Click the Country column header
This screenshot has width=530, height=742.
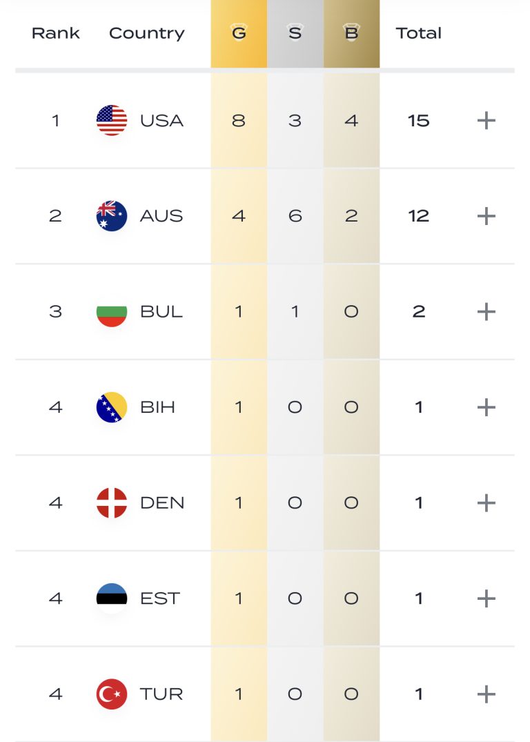pos(146,33)
